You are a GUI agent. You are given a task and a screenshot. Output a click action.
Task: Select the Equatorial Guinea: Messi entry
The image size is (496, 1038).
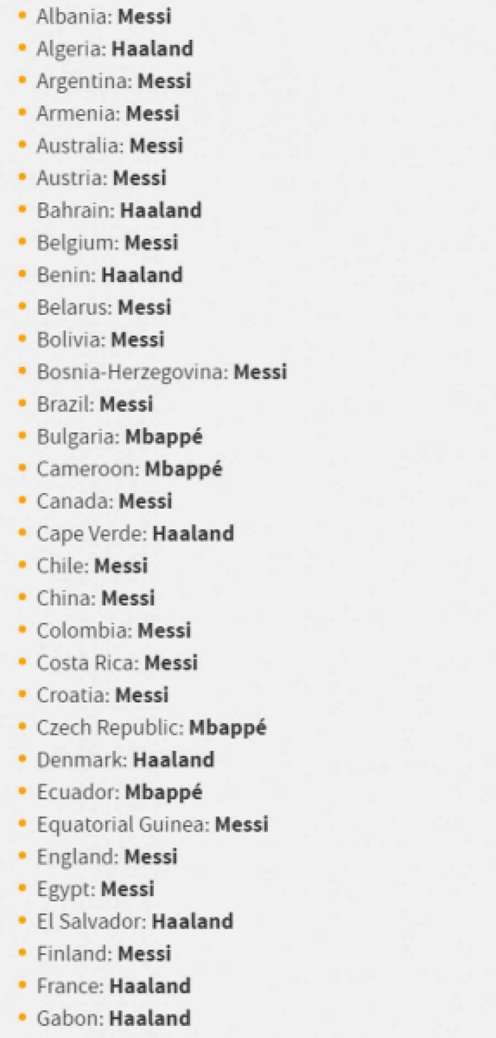tap(153, 825)
